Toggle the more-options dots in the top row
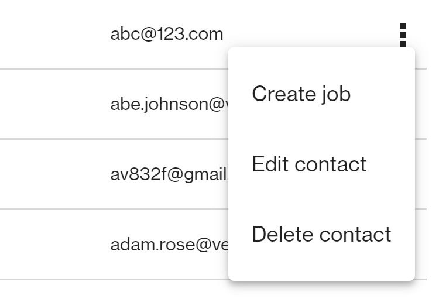Image resolution: width=439 pixels, height=299 pixels. click(x=403, y=35)
